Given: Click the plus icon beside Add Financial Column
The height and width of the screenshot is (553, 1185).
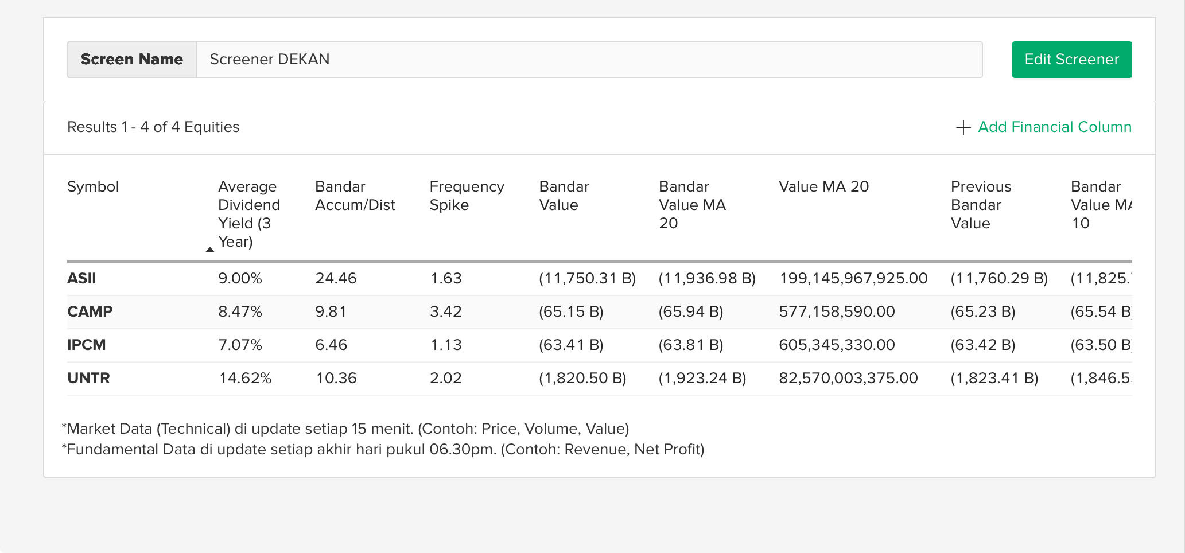Looking at the screenshot, I should click(963, 127).
